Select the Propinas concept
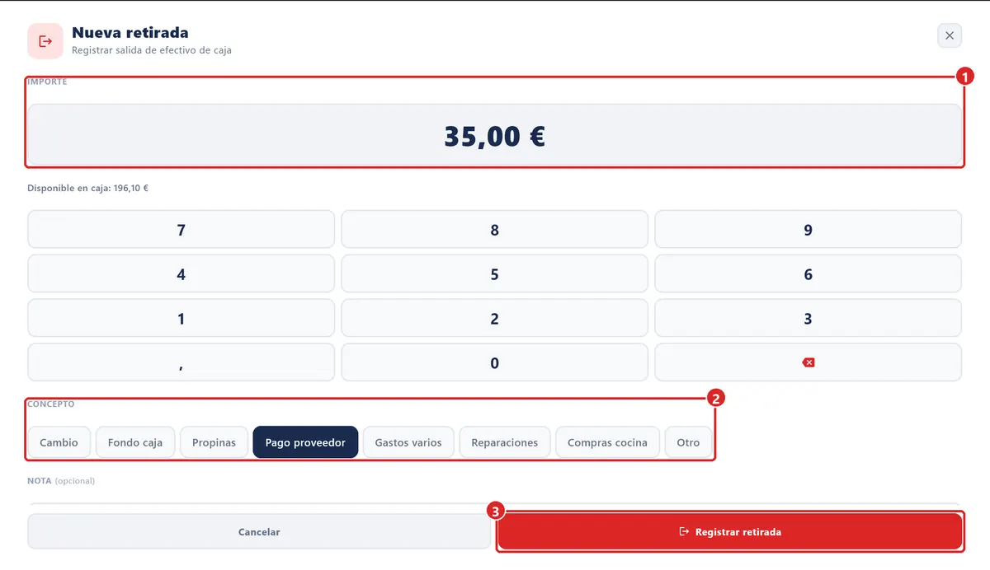The height and width of the screenshot is (570, 990). pyautogui.click(x=214, y=442)
